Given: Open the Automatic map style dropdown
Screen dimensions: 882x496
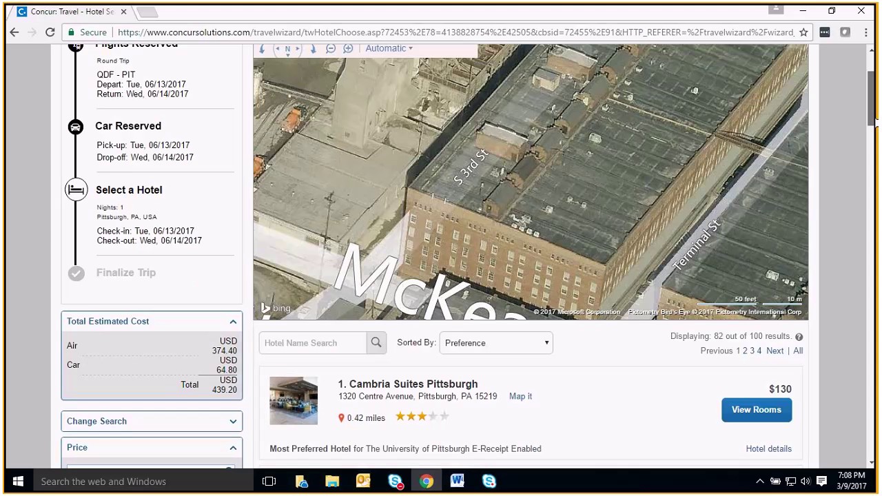Looking at the screenshot, I should click(389, 48).
